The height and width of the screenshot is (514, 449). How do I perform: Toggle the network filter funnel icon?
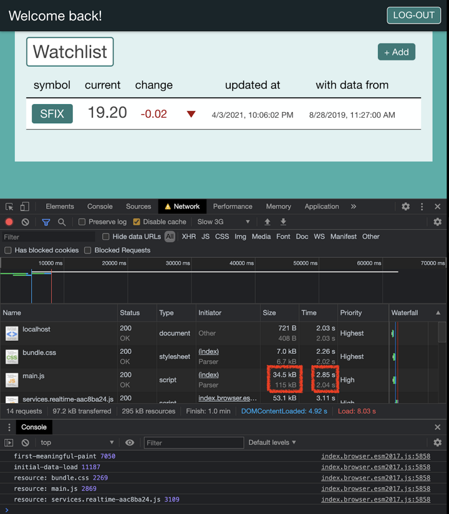point(46,222)
